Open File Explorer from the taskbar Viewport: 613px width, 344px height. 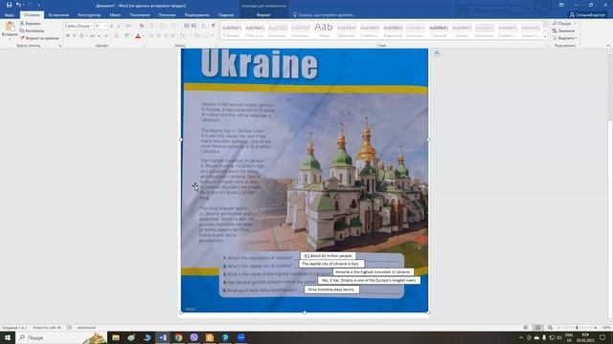(116, 337)
